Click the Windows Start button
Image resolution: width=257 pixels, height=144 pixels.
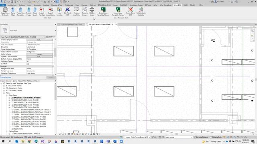pos(3,141)
